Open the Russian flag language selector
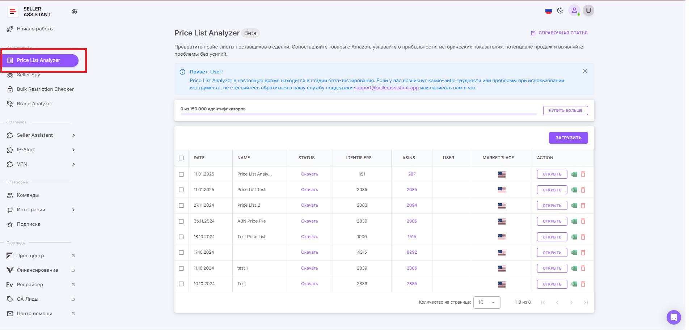Screen dimensions: 693x330 pos(548,10)
